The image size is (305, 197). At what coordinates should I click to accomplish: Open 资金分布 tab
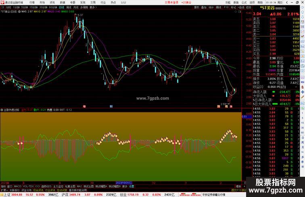tap(27, 190)
